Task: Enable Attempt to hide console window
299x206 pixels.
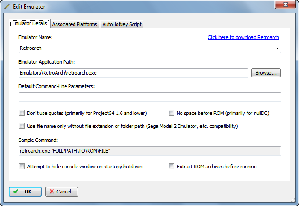Action: point(22,167)
